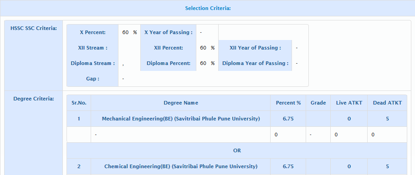This screenshot has height=175, width=415.
Task: Select the HSSC SSC Criteria label
Action: click(34, 28)
